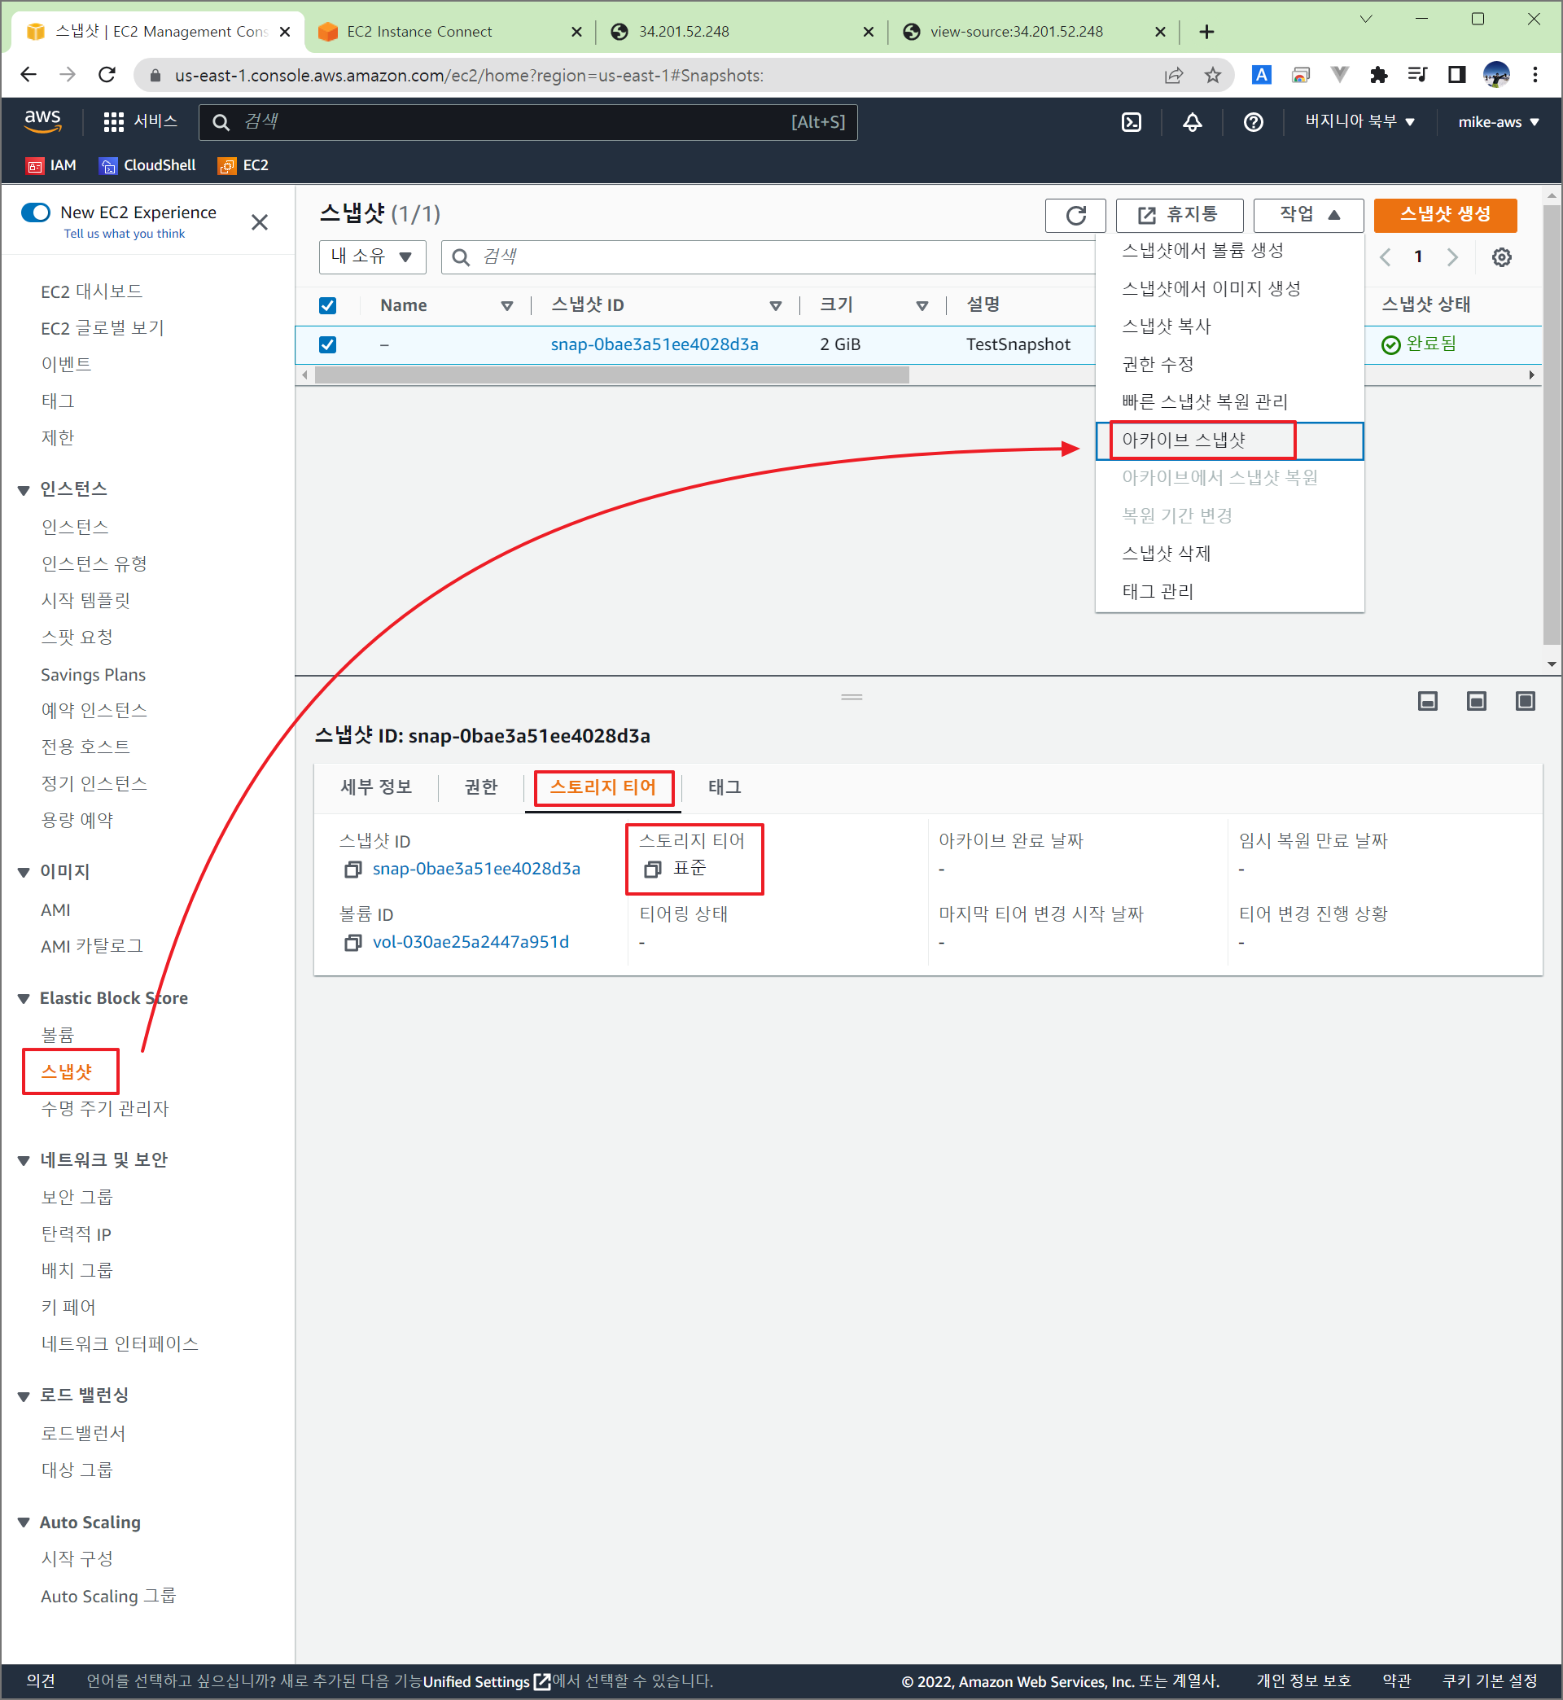Open the 버지니아 북부 region dropdown

tap(1359, 121)
